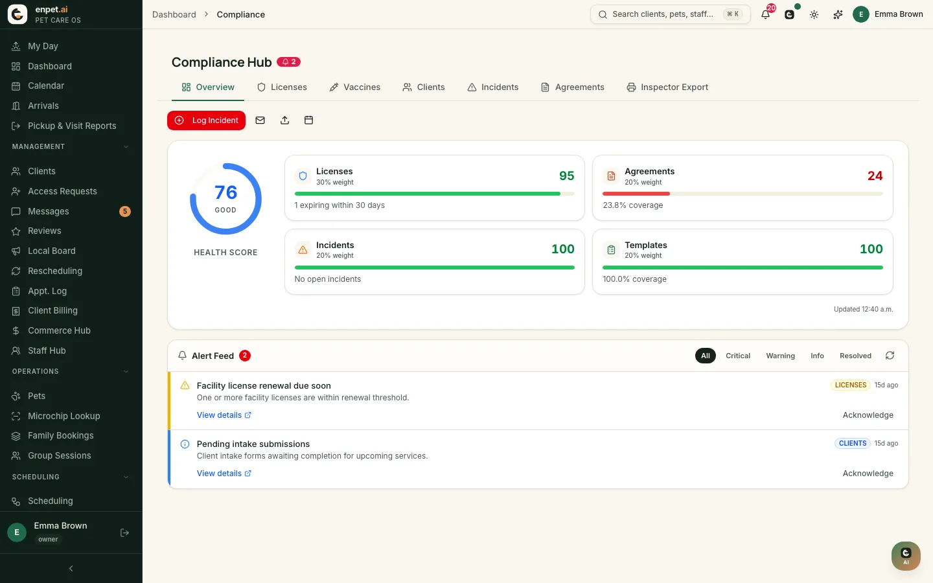Image resolution: width=933 pixels, height=583 pixels.
Task: Filter alert feed by Resolved
Action: click(855, 356)
